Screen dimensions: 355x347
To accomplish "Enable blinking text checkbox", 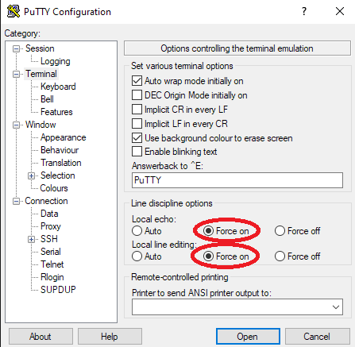I will tap(137, 152).
